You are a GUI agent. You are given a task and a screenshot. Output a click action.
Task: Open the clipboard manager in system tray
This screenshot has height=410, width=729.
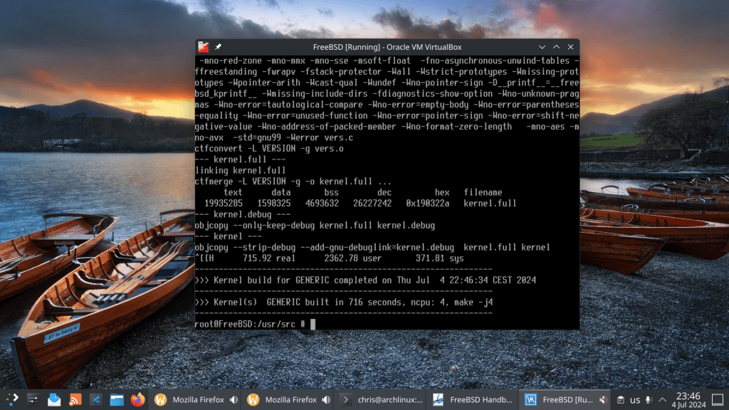tap(620, 399)
